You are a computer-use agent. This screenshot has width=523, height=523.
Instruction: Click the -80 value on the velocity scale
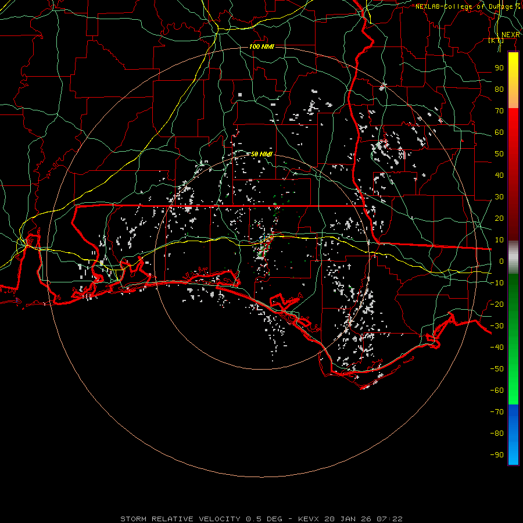[497, 434]
